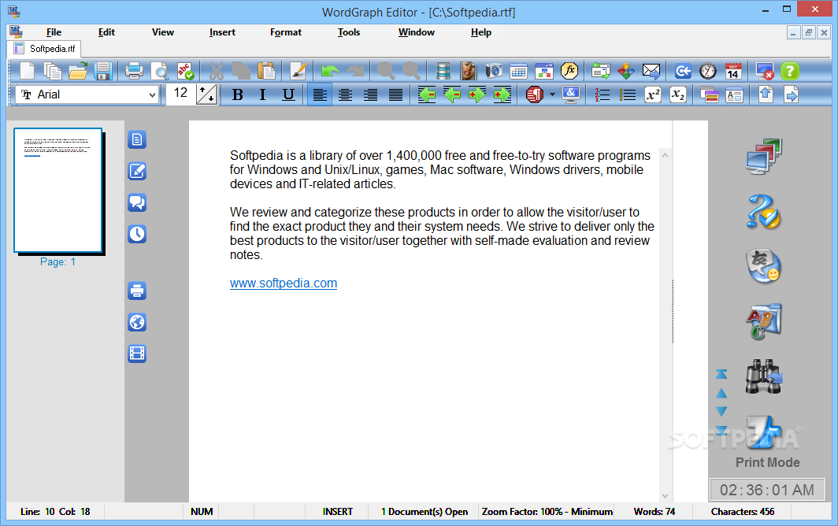Click the blue page up triangle
Image resolution: width=838 pixels, height=526 pixels.
pos(721,394)
